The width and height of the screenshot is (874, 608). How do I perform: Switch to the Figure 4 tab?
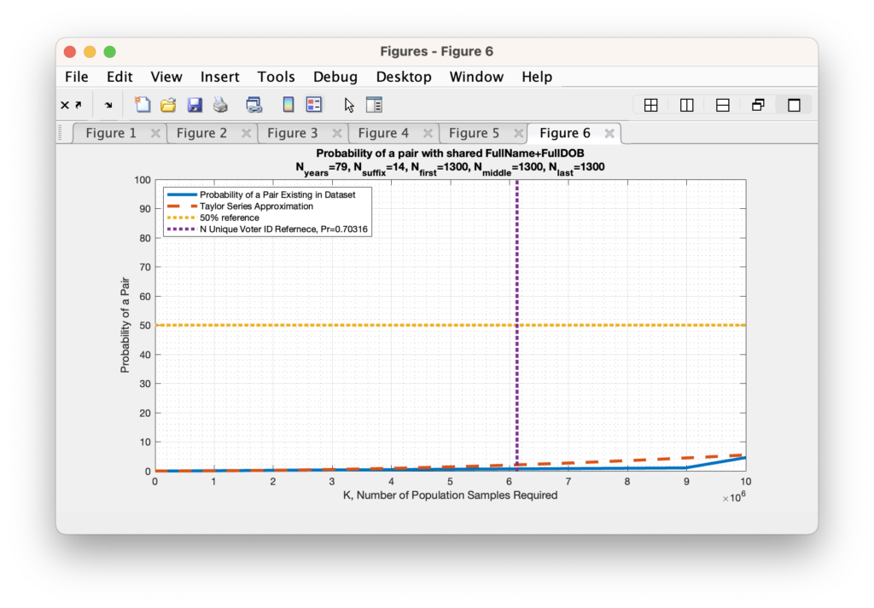383,133
